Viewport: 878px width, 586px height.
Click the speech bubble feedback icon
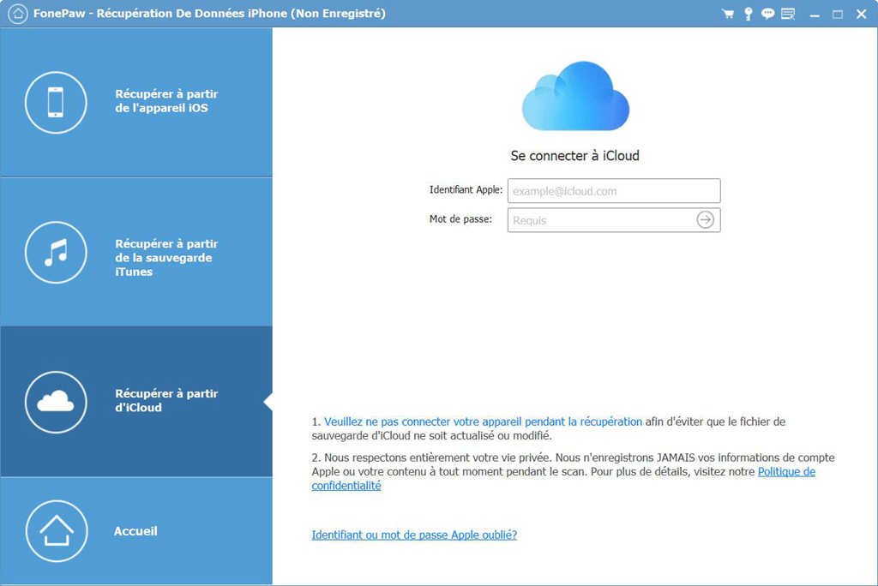767,14
